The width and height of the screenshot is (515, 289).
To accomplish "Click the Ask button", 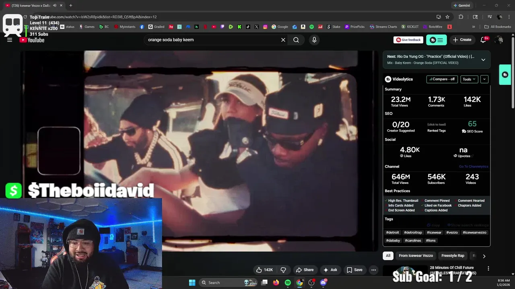I will tap(330, 270).
